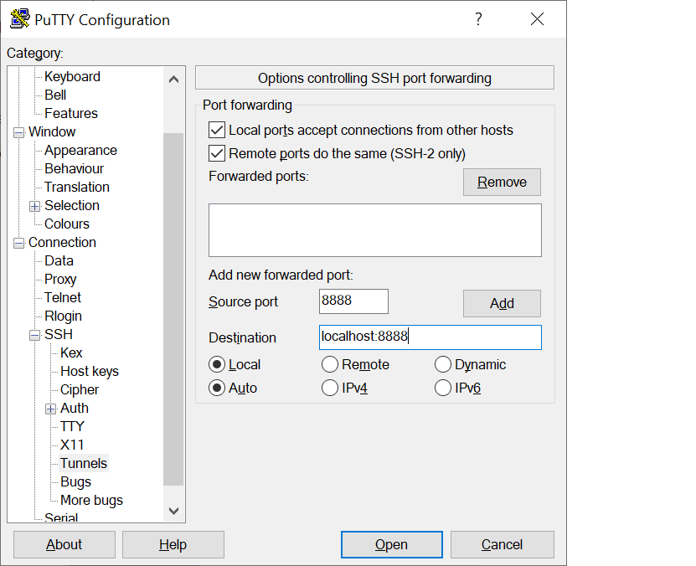Choose the IPv4 radio button

(330, 388)
